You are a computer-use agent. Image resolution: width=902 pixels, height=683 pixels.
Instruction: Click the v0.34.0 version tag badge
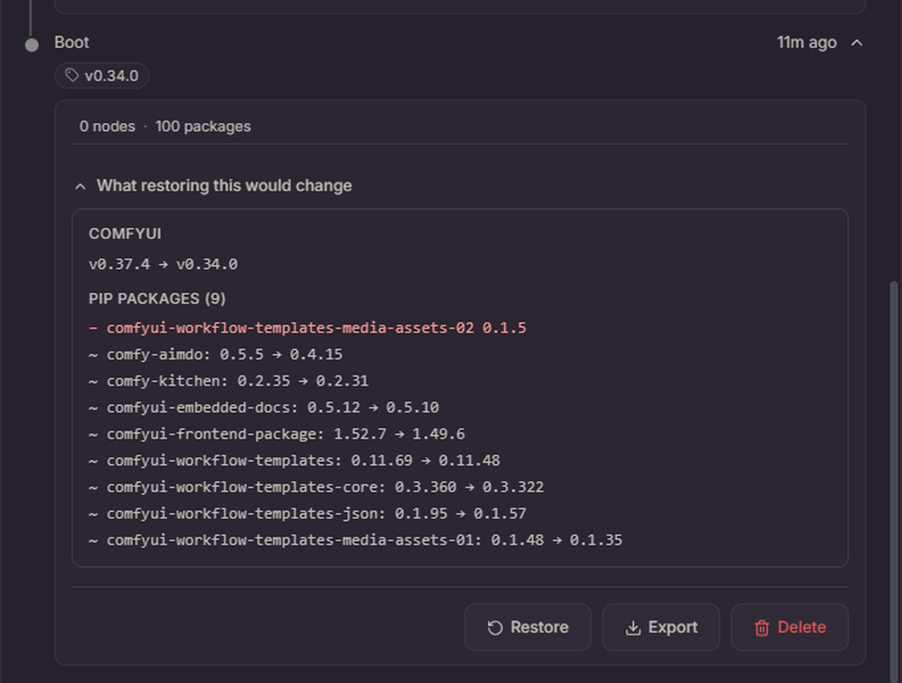click(102, 76)
